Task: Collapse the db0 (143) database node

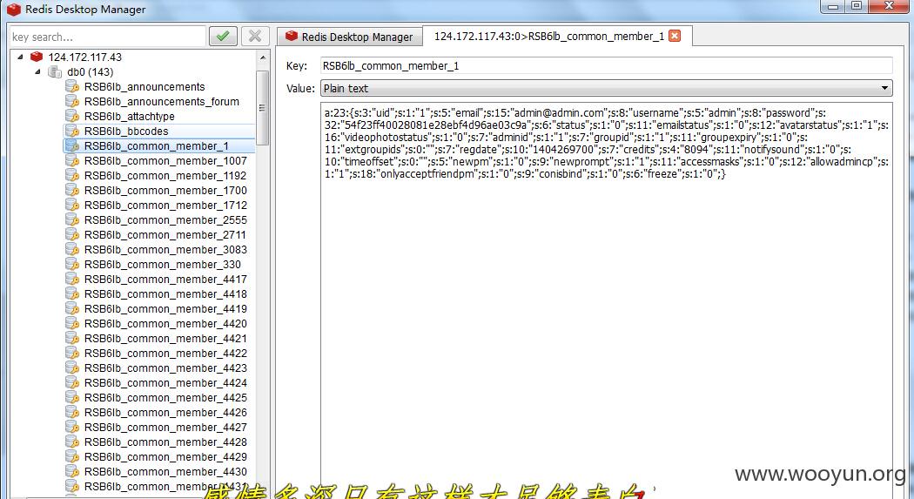Action: click(x=38, y=71)
